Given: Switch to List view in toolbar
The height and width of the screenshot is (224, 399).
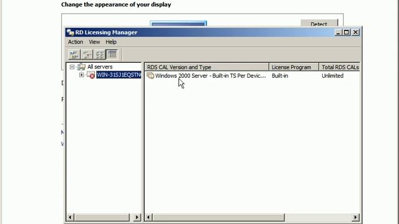Looking at the screenshot, I should tap(100, 54).
